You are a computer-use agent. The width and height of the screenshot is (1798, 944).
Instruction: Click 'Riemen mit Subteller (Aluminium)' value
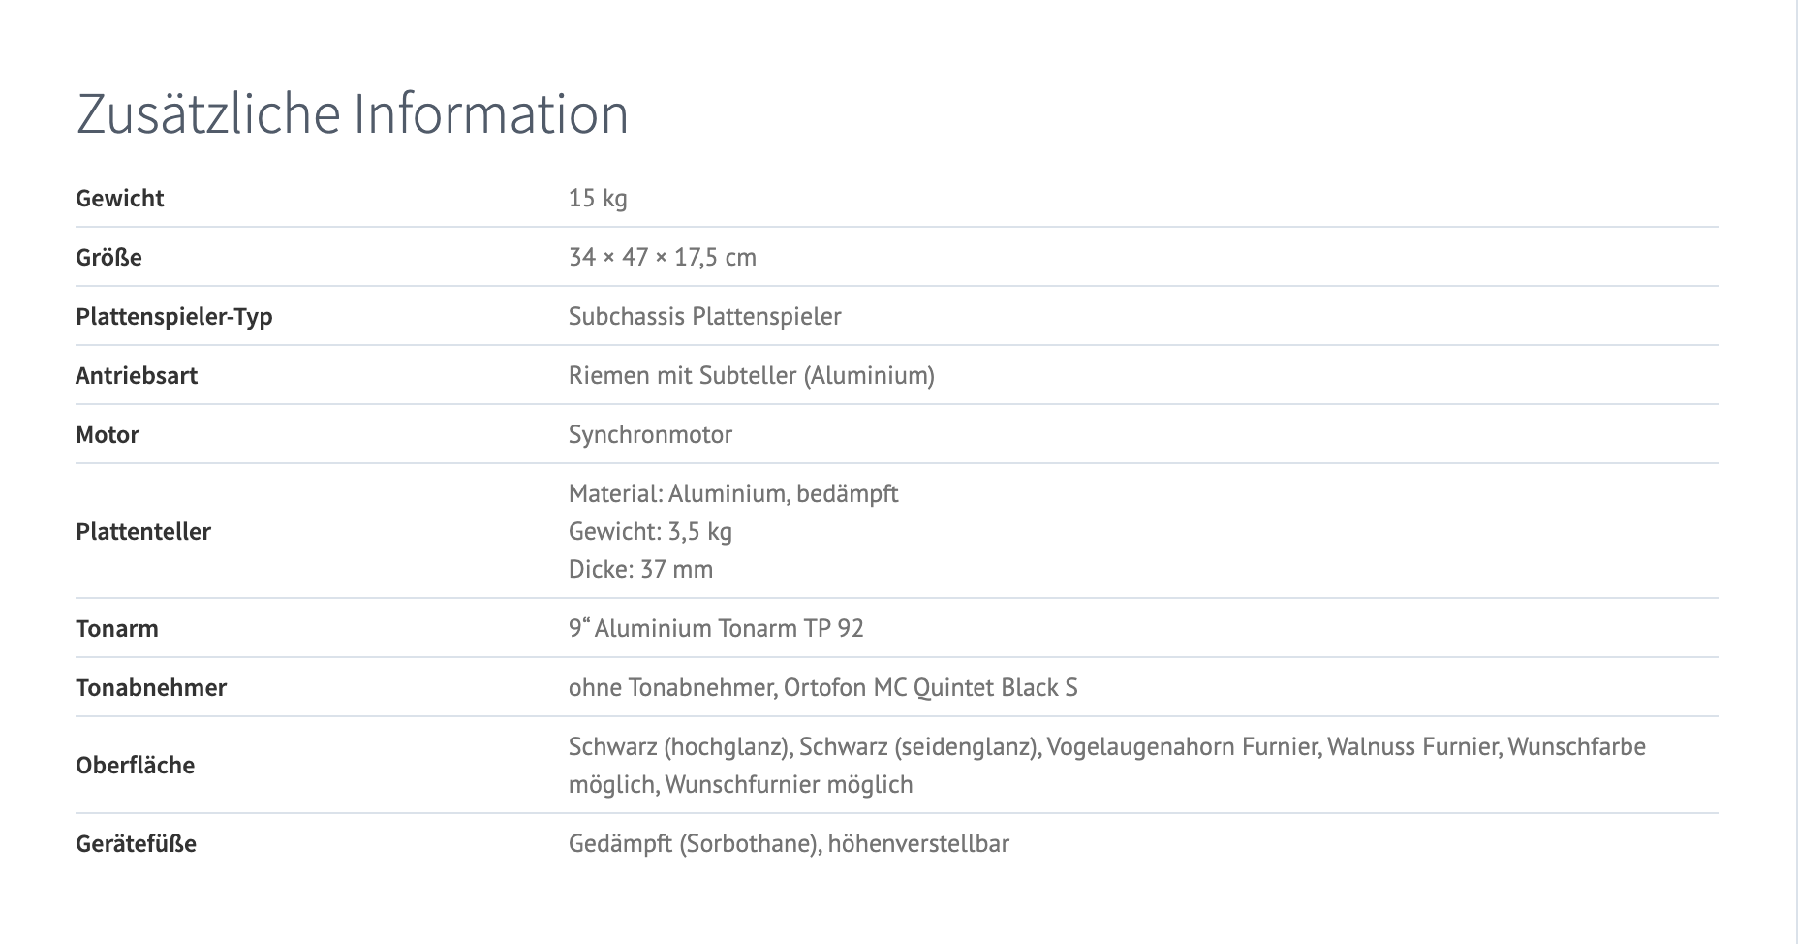point(751,376)
